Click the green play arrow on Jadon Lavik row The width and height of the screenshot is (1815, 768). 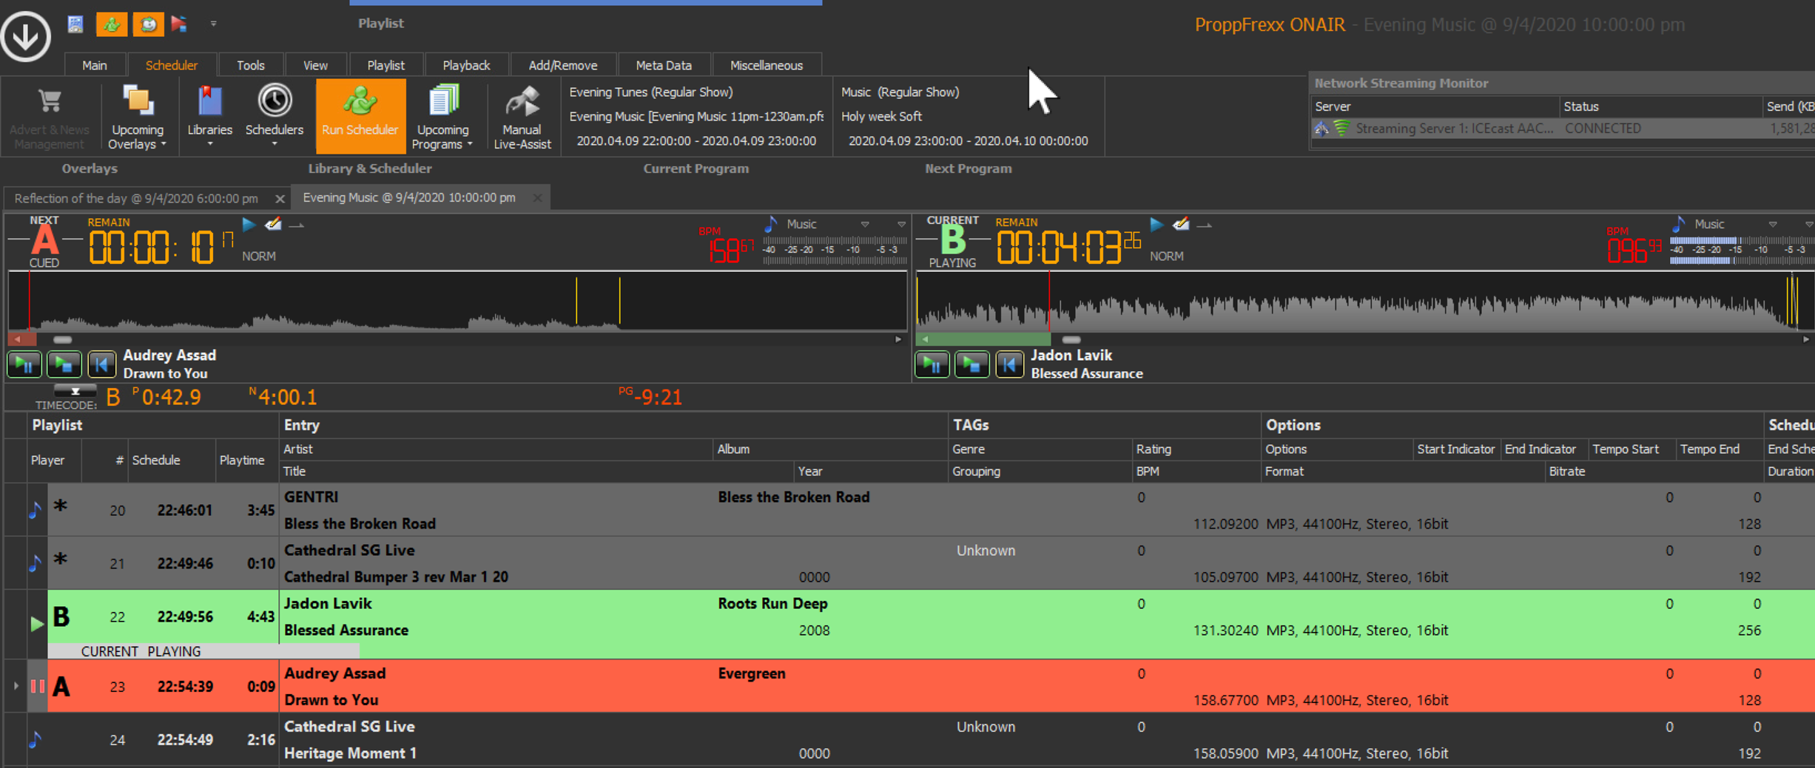(x=37, y=623)
